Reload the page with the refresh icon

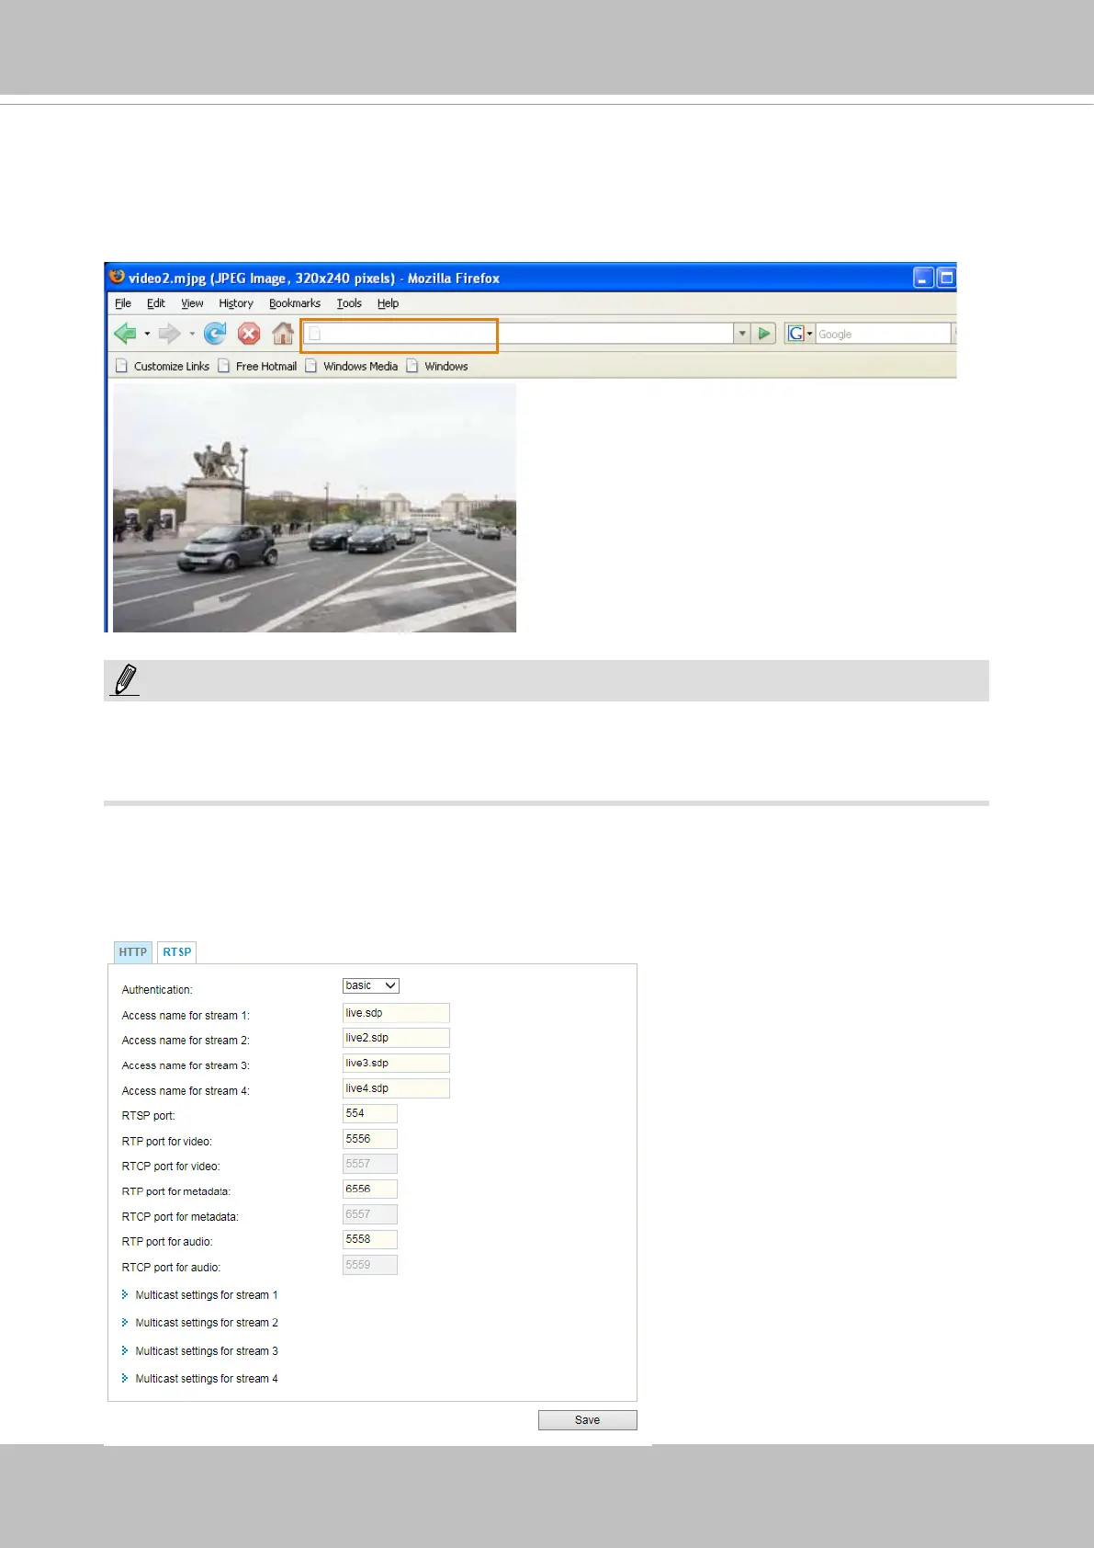pyautogui.click(x=215, y=334)
